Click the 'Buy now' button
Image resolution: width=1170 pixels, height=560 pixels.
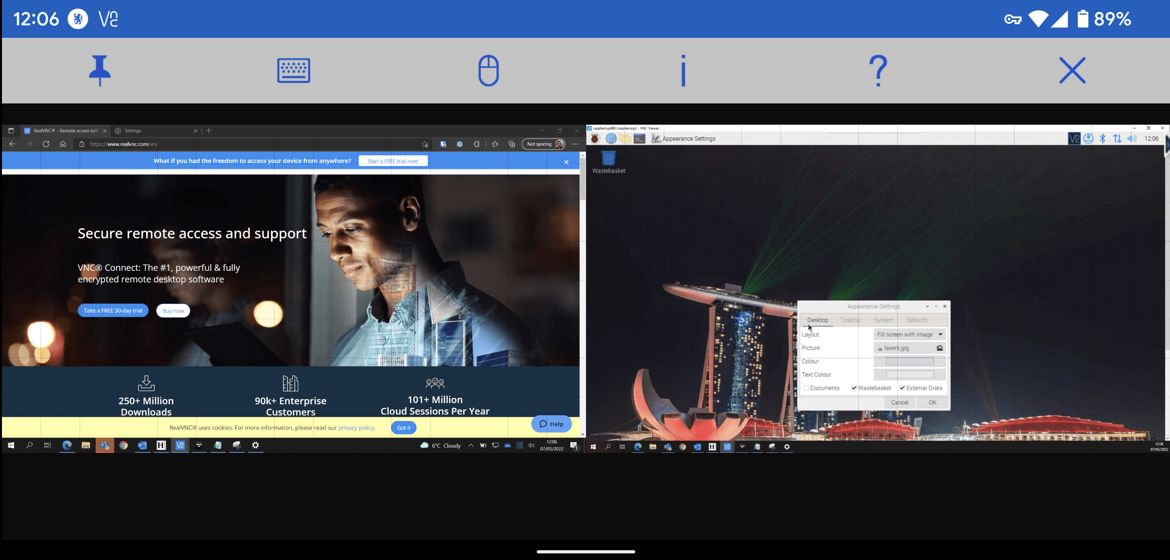tap(173, 310)
